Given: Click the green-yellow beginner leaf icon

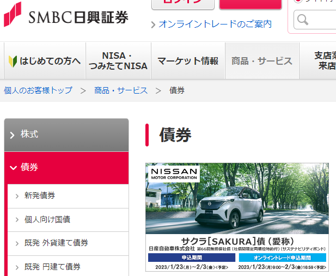Looking at the screenshot, I should pos(13,62).
